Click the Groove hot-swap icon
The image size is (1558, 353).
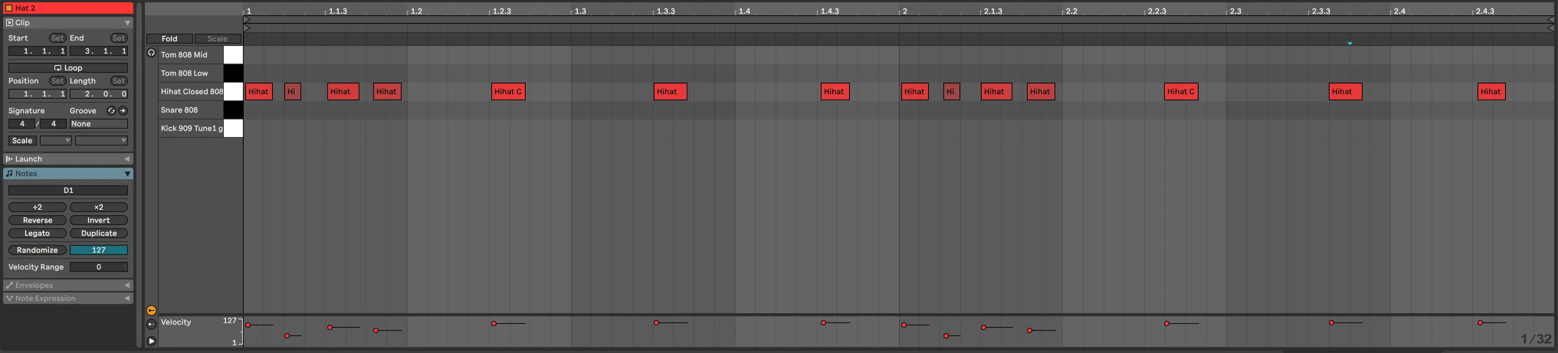[x=111, y=111]
